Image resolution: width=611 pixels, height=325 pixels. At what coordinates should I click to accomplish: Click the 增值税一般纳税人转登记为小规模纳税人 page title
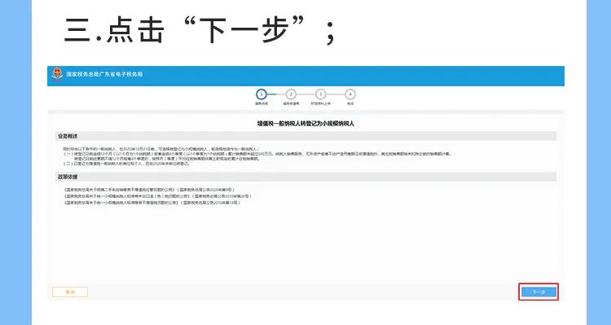[x=305, y=124]
